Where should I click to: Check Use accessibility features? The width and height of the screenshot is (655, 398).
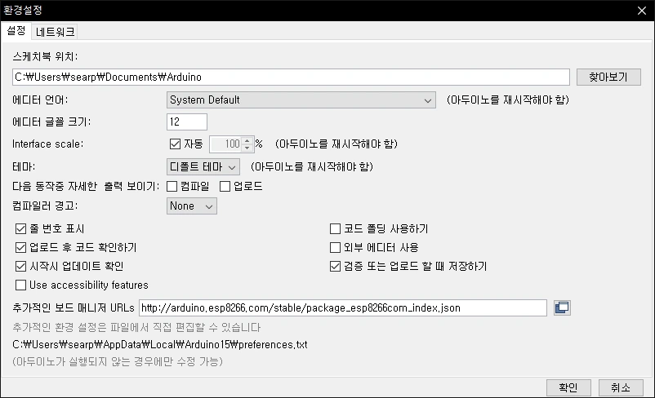tap(20, 285)
